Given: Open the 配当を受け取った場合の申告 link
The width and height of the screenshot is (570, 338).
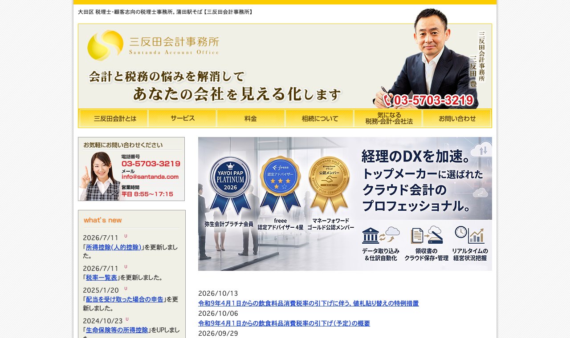Looking at the screenshot, I should point(125,299).
